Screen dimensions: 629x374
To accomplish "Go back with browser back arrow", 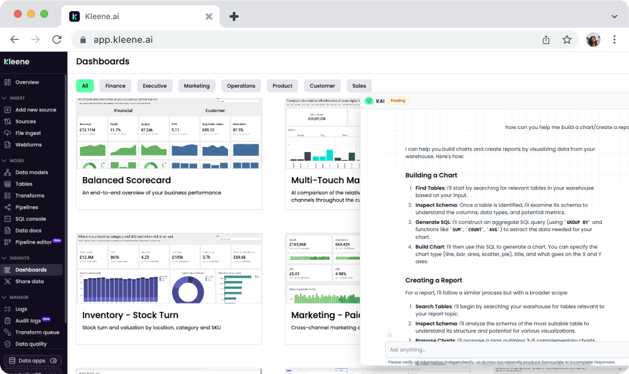I will tap(15, 40).
